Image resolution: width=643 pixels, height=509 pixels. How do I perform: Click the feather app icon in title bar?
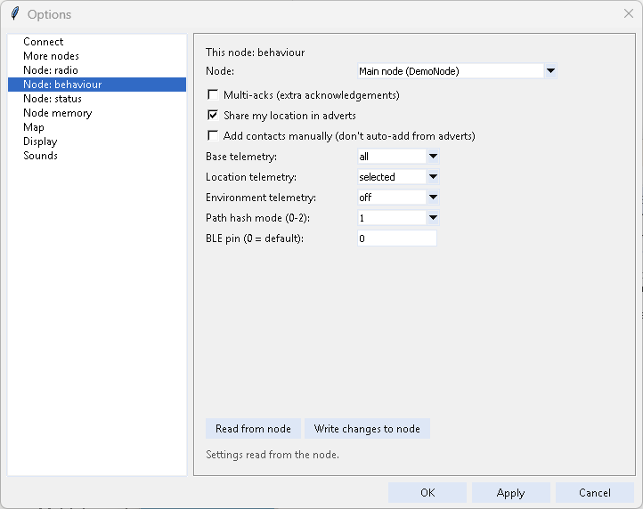click(x=15, y=14)
